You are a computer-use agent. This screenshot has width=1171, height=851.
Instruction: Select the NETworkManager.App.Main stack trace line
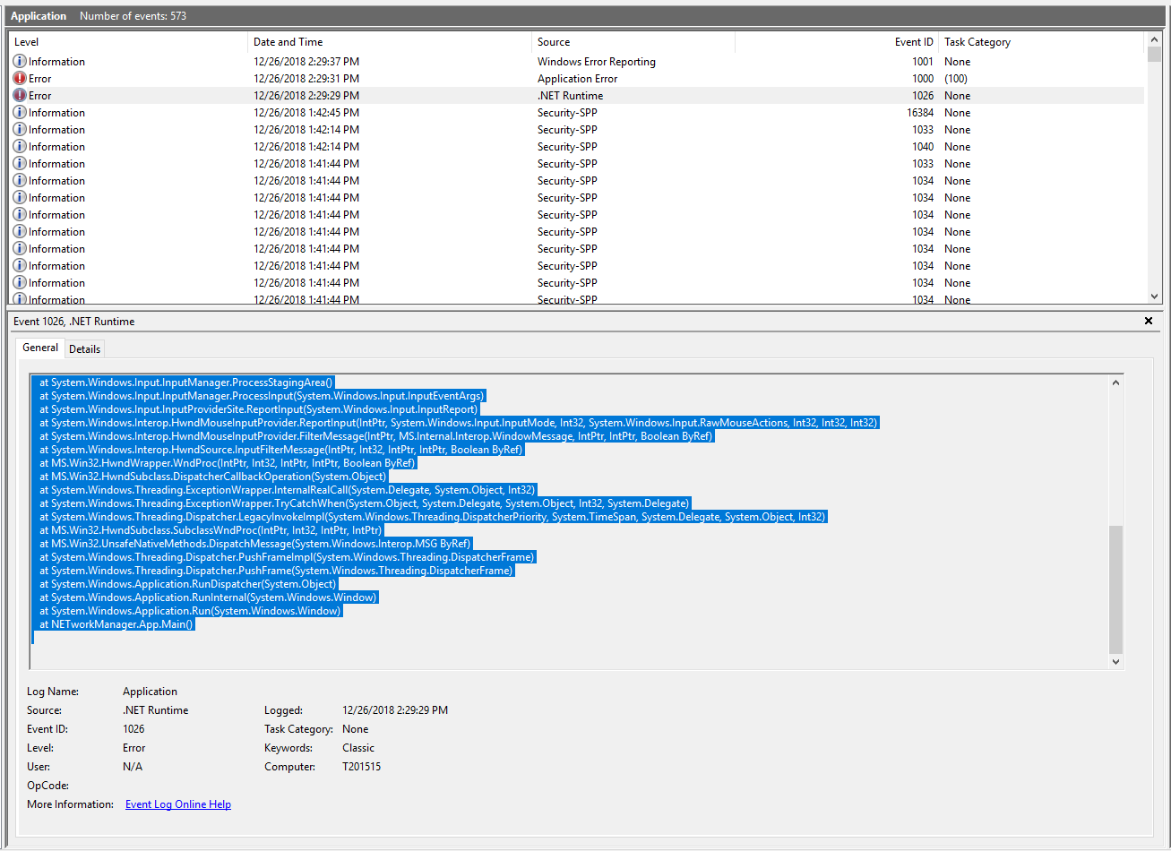coord(114,623)
